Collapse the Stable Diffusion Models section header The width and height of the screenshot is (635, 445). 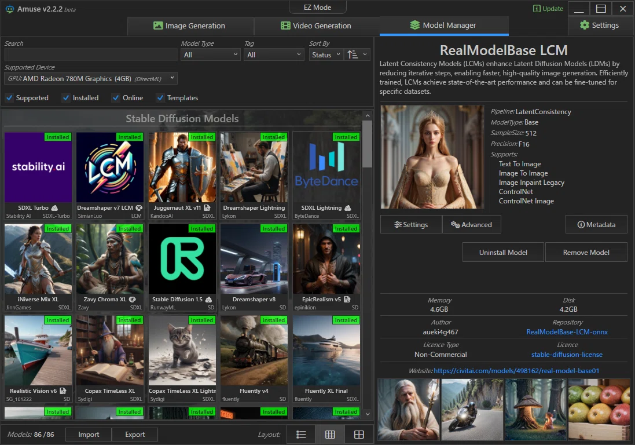[x=181, y=118]
